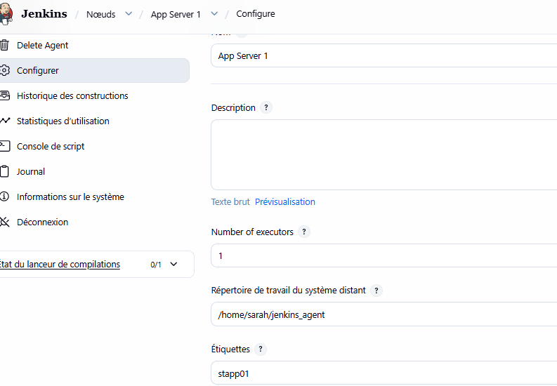557x386 pixels.
Task: Click the Historique des constructions icon
Action: pos(4,96)
